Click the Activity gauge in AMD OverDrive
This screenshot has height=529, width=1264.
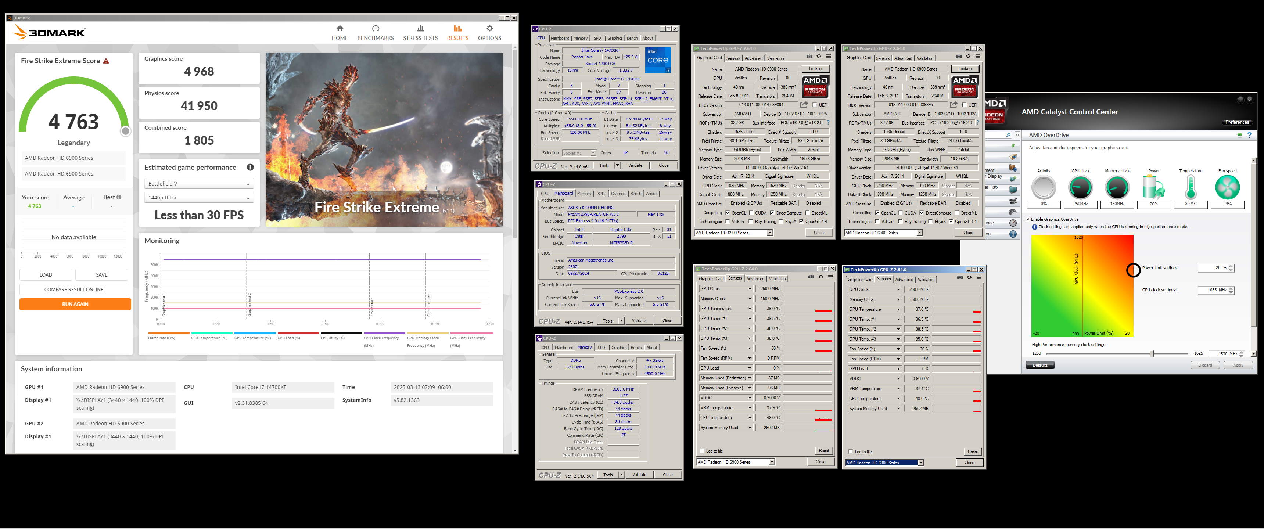pos(1044,187)
